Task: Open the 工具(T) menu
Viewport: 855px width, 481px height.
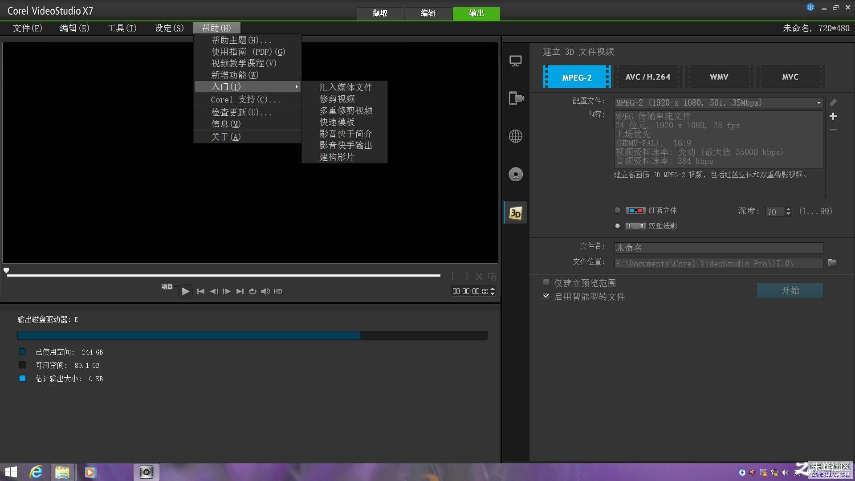Action: pyautogui.click(x=122, y=28)
